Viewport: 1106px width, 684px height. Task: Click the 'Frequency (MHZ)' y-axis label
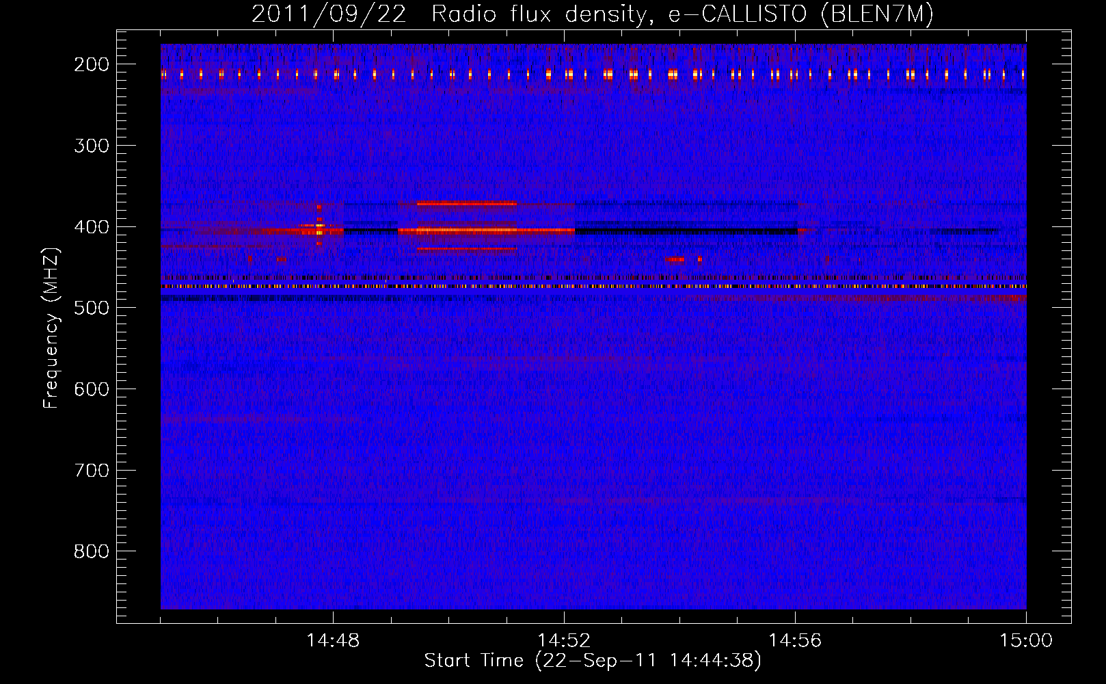[x=51, y=328]
